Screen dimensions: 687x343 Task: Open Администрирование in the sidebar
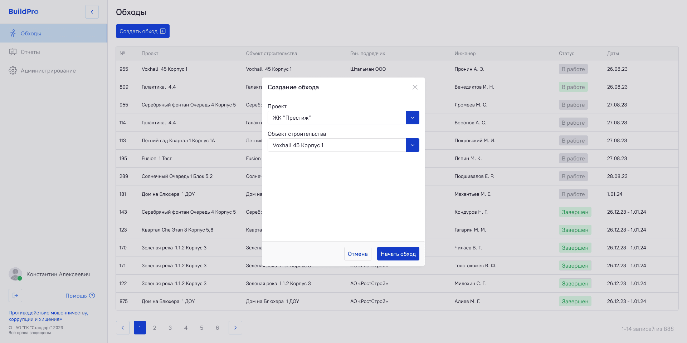48,71
